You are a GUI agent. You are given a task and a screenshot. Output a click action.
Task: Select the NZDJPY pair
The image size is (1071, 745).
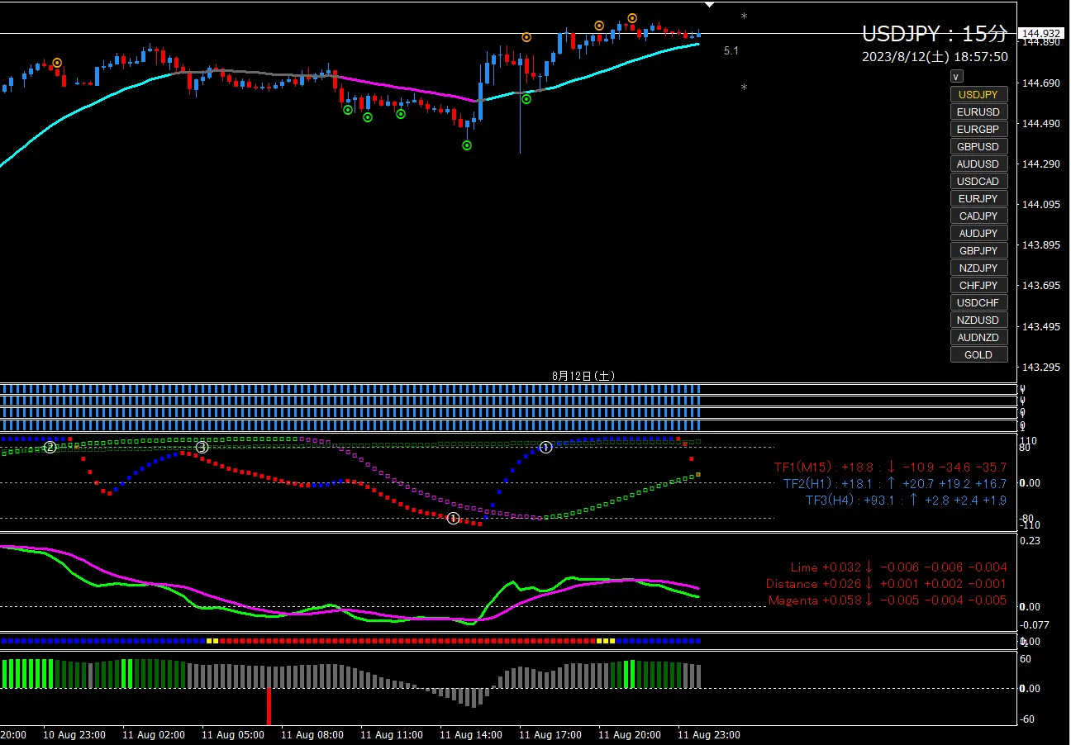pos(978,268)
